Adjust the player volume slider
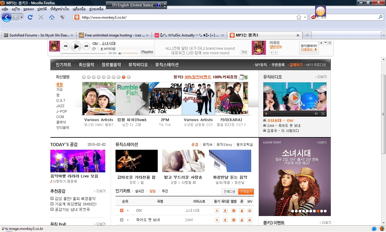The image size is (386, 232). 130,53
